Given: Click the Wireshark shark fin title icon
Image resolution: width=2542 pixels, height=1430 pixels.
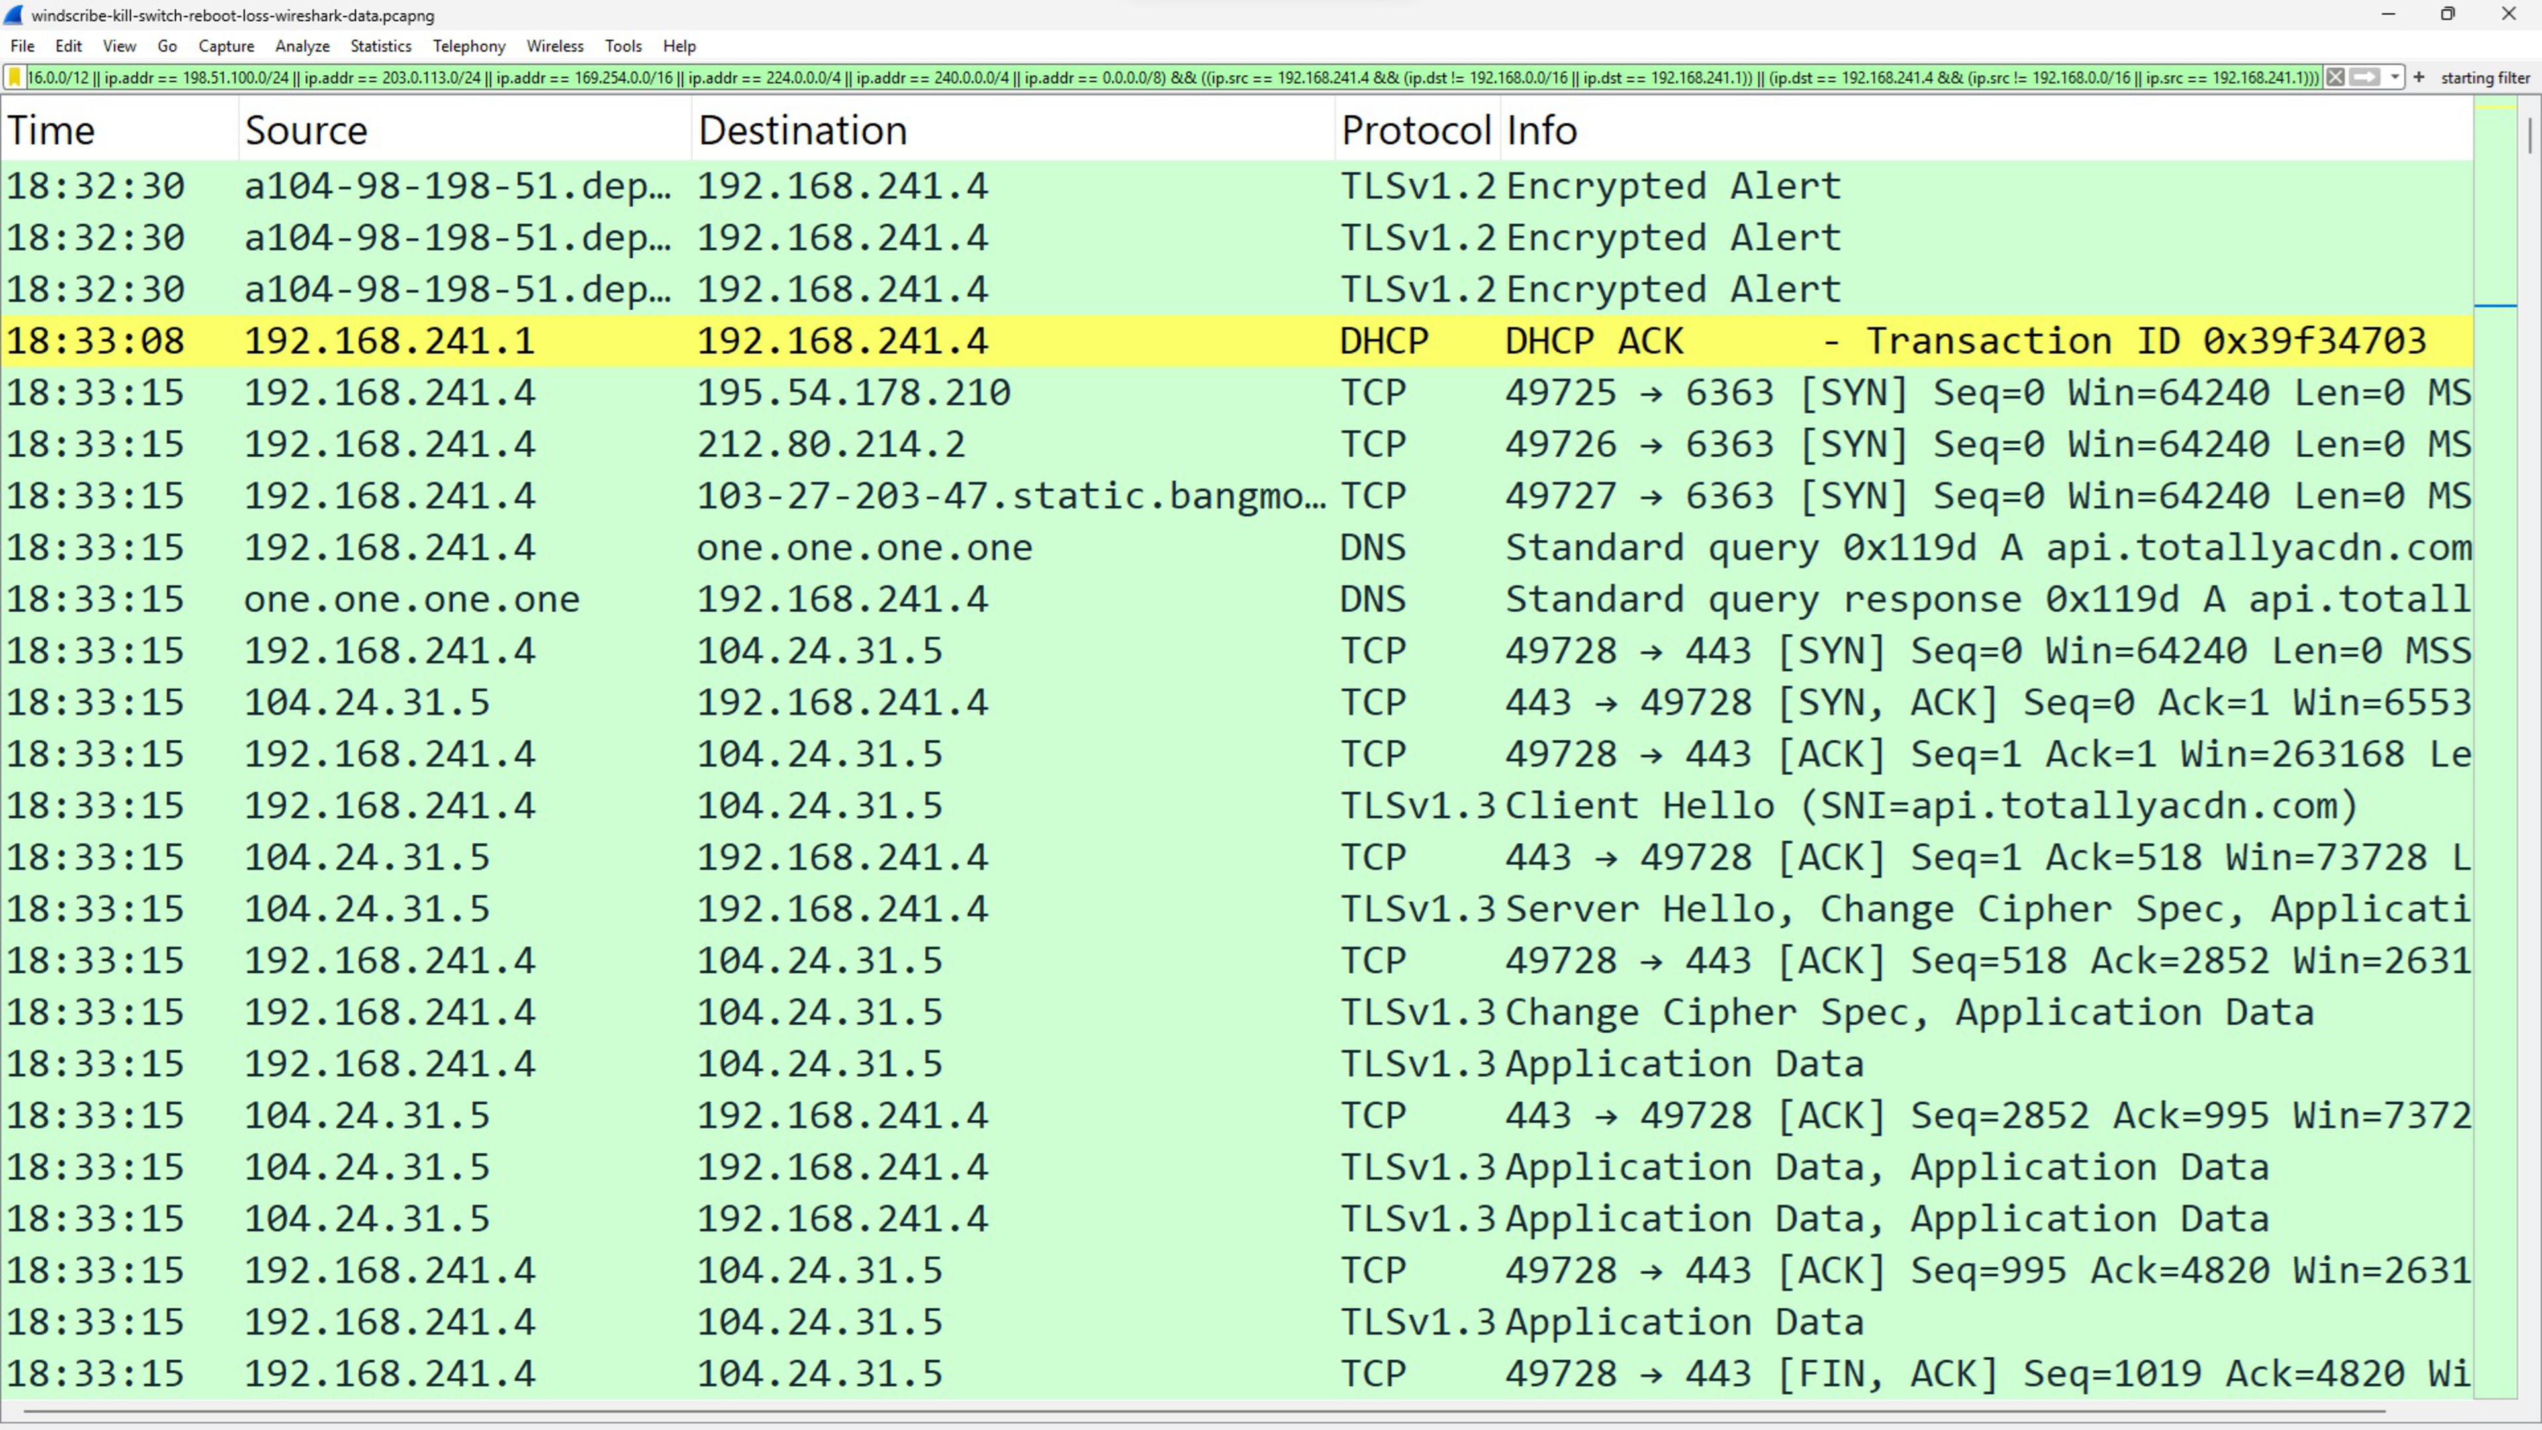Looking at the screenshot, I should tap(13, 15).
